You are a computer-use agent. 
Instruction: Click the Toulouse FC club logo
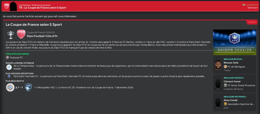coord(7,58)
